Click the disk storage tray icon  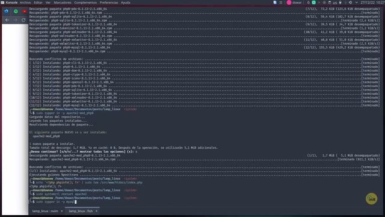[x=330, y=2]
